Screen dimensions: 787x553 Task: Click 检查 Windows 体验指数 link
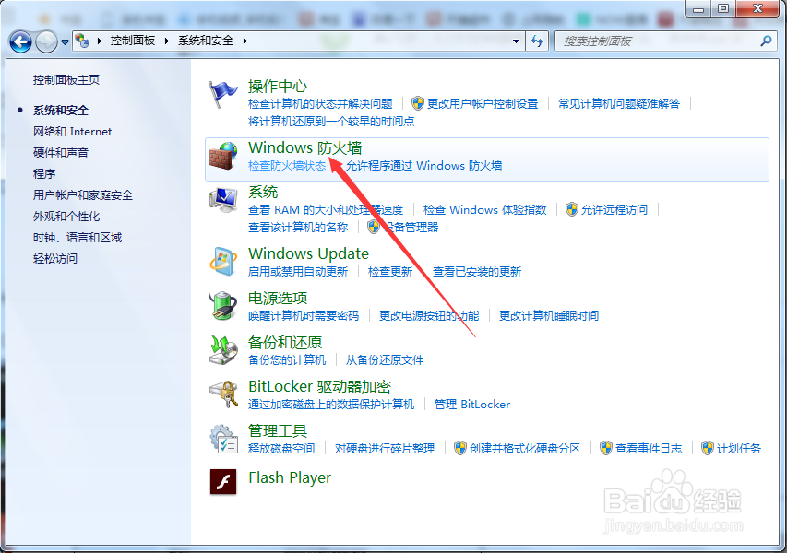[x=485, y=209]
